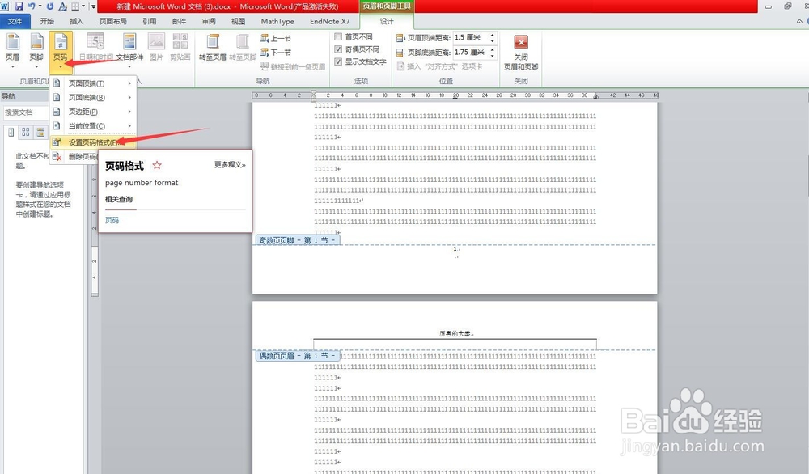Redo the action in quick access toolbar
The image size is (809, 474).
[x=50, y=6]
